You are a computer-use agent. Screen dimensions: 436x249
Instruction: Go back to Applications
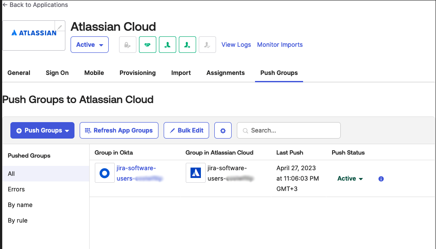(x=36, y=5)
